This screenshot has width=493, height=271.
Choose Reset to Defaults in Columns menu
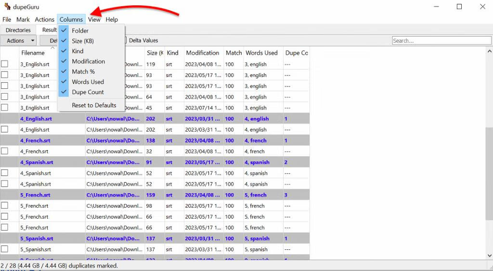91,105
